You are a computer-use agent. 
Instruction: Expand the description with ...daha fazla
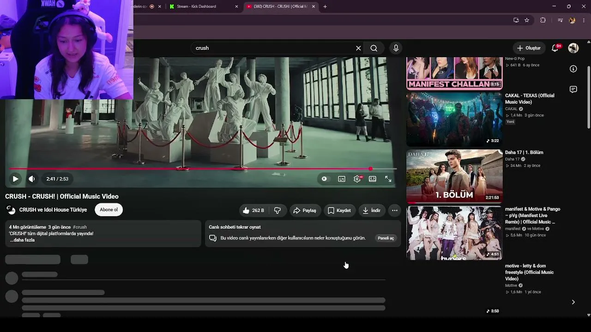(x=22, y=240)
